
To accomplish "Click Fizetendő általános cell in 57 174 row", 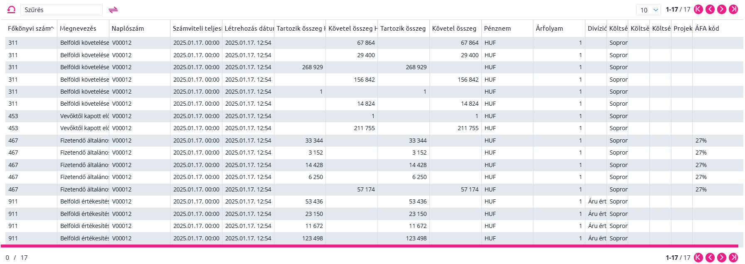I will (83, 189).
